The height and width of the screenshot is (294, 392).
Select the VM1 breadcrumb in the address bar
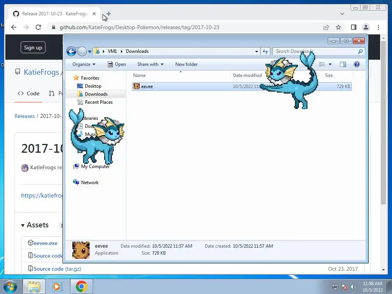click(112, 51)
